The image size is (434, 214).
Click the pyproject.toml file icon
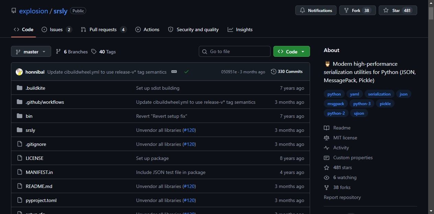point(20,200)
